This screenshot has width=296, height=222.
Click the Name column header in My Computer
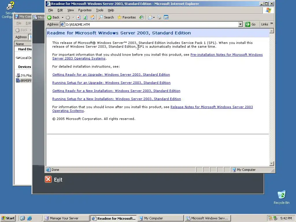[23, 44]
